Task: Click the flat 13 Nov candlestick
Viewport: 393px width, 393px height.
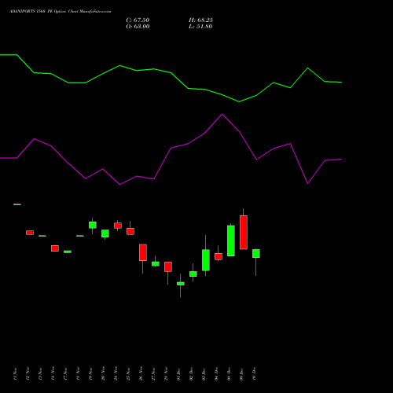Action: point(42,236)
